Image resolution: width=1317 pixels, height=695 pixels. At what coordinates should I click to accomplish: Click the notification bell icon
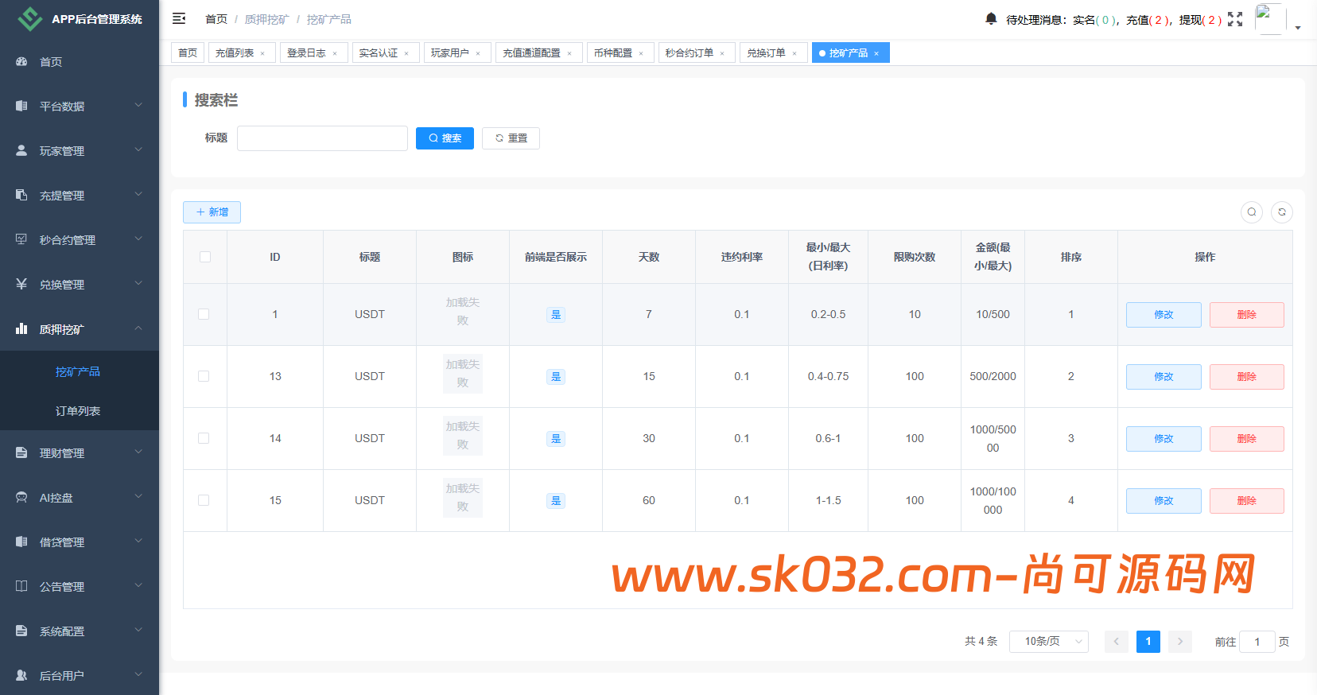[991, 18]
